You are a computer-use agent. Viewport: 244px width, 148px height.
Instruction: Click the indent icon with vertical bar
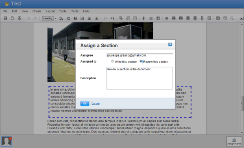[x=112, y=18]
